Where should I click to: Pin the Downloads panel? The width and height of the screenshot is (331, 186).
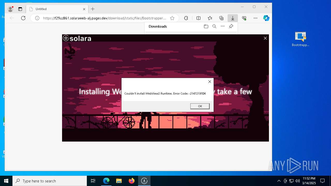(231, 26)
